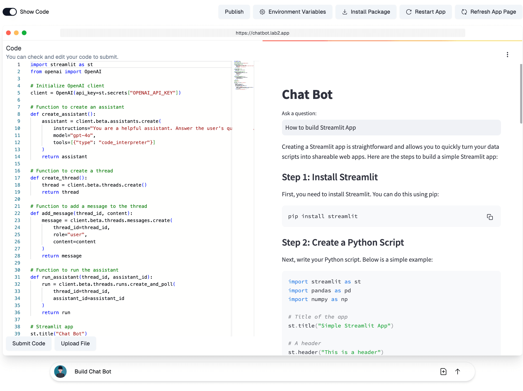Click the 'st.title("Chat Bot")' editor line
The image size is (523, 391).
pyautogui.click(x=59, y=334)
